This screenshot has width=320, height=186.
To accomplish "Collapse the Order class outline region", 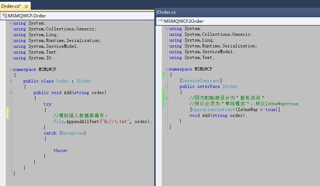I will pos(10,81).
